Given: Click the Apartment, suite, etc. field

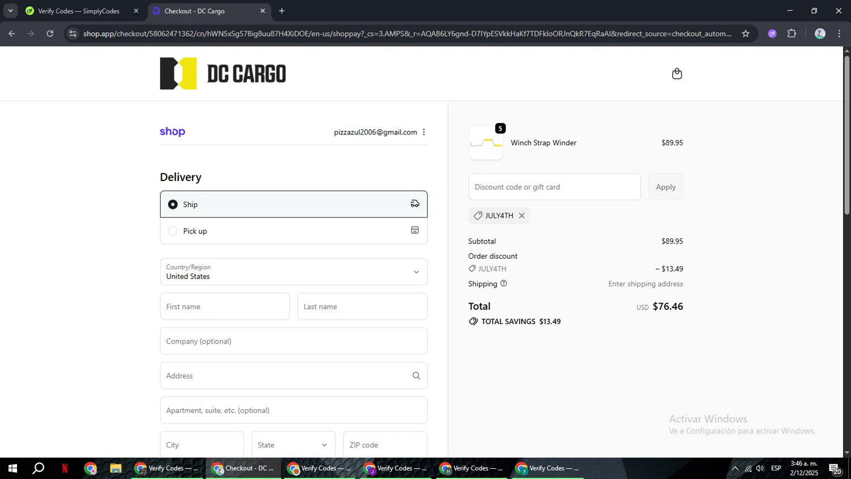Looking at the screenshot, I should point(293,410).
